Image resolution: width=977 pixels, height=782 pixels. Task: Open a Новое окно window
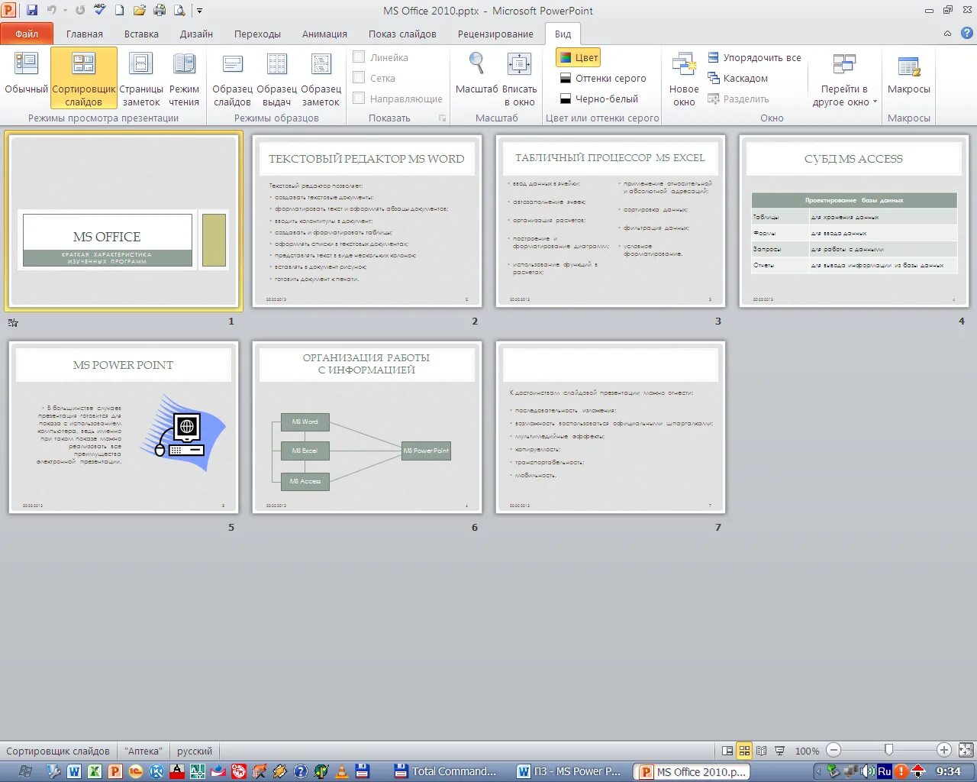point(684,77)
